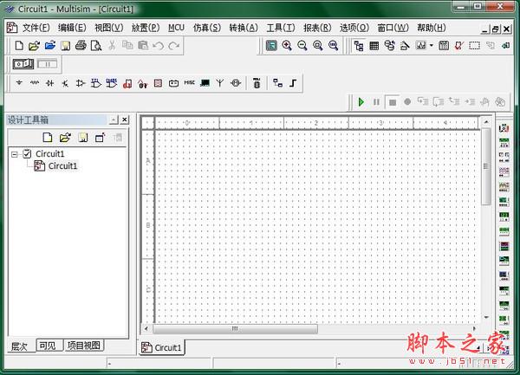Open the 选项(O) menu
This screenshot has width=520, height=375.
coord(354,28)
